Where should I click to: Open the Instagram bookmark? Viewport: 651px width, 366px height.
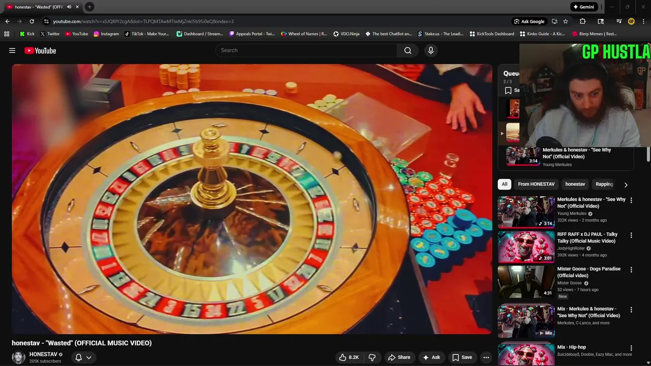(106, 34)
